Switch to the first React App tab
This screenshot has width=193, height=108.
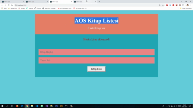click(12, 2)
